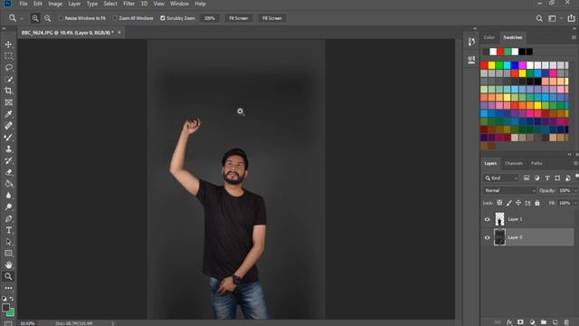Open the Layers panel options menu
The image size is (579, 326).
(575, 163)
